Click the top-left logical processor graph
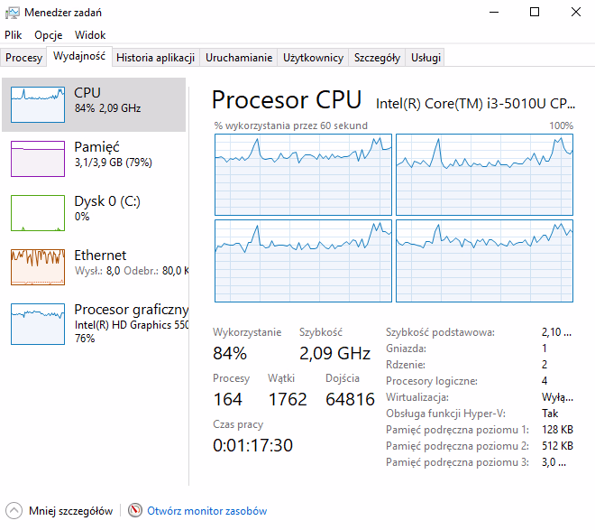Image resolution: width=595 pixels, height=530 pixels. (303, 174)
